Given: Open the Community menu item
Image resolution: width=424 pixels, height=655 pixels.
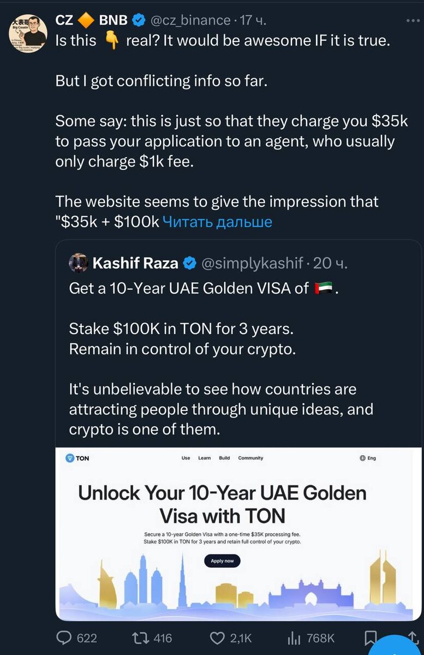Looking at the screenshot, I should (250, 458).
